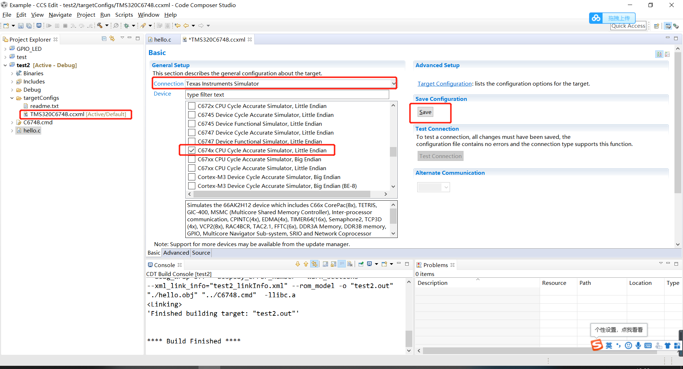Click the New file toolbar icon

(6, 26)
